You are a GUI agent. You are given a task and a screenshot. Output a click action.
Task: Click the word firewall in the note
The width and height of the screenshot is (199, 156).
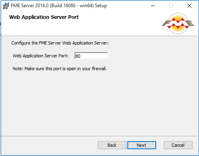coord(99,69)
